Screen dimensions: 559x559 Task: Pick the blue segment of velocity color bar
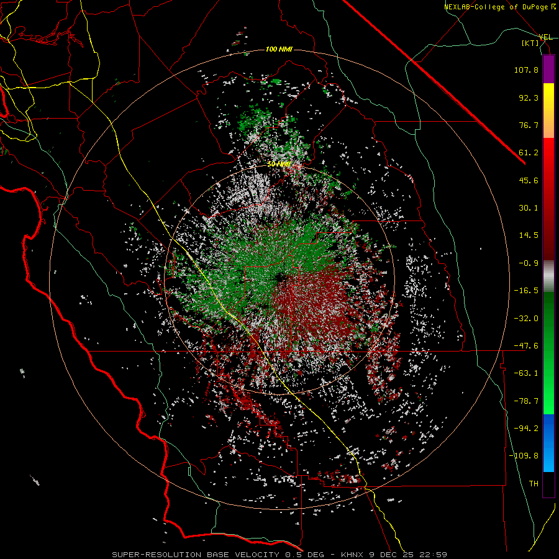[548, 443]
